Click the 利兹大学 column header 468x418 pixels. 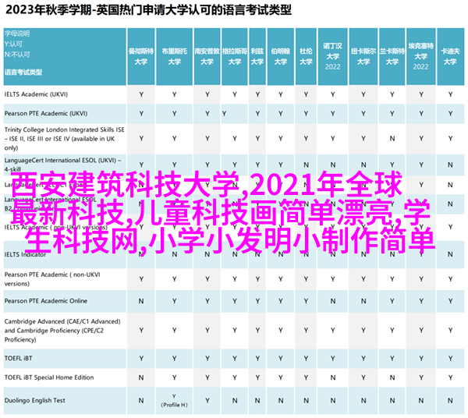[x=257, y=56]
